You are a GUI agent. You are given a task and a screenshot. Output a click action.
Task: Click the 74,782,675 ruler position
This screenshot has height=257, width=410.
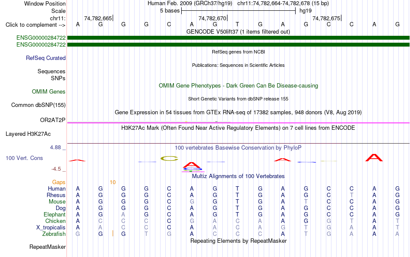pyautogui.click(x=326, y=18)
